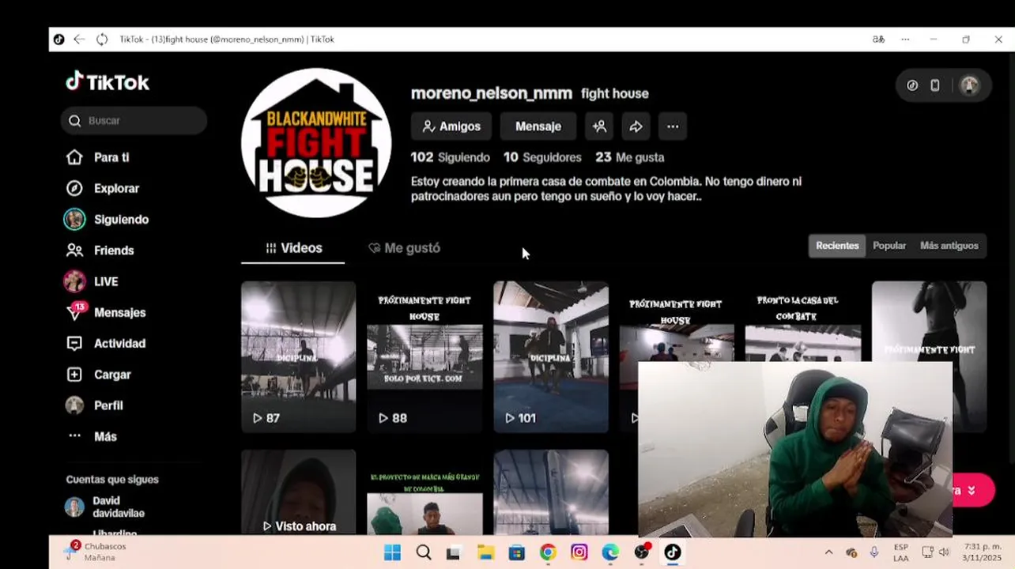1015x569 pixels.
Task: Click the 23 Me gusta count
Action: point(629,157)
